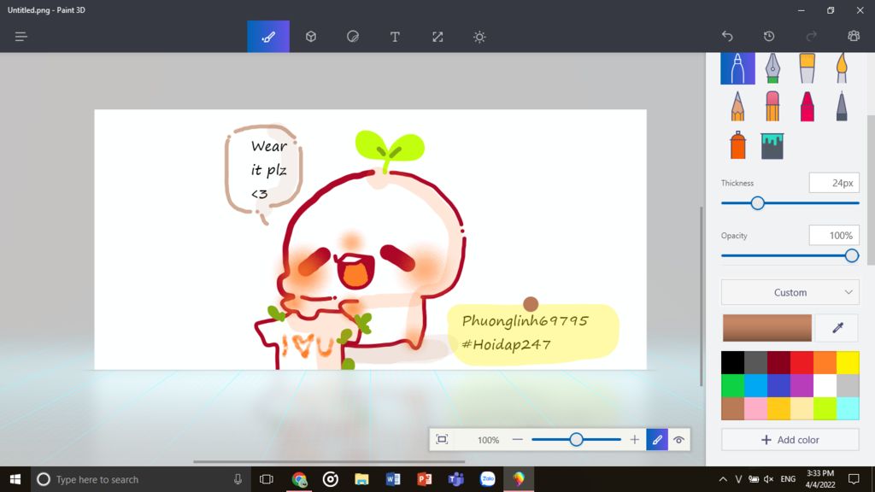The image size is (875, 492).
Task: Adjust the Thickness slider
Action: click(x=757, y=203)
